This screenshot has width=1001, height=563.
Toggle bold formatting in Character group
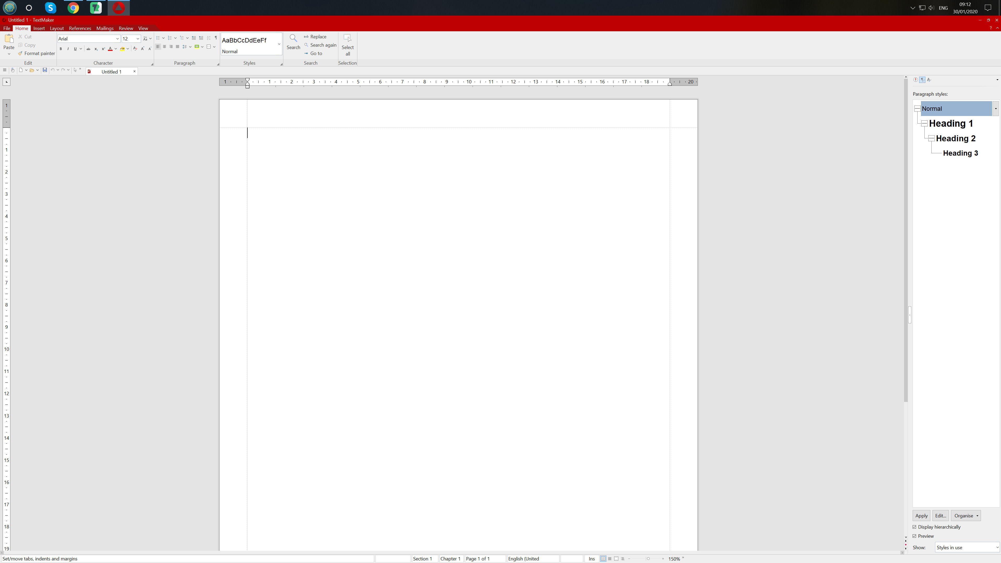coord(61,49)
